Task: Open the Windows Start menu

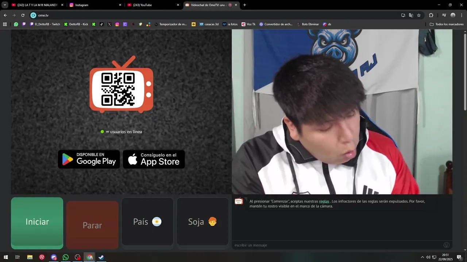Action: 6,257
